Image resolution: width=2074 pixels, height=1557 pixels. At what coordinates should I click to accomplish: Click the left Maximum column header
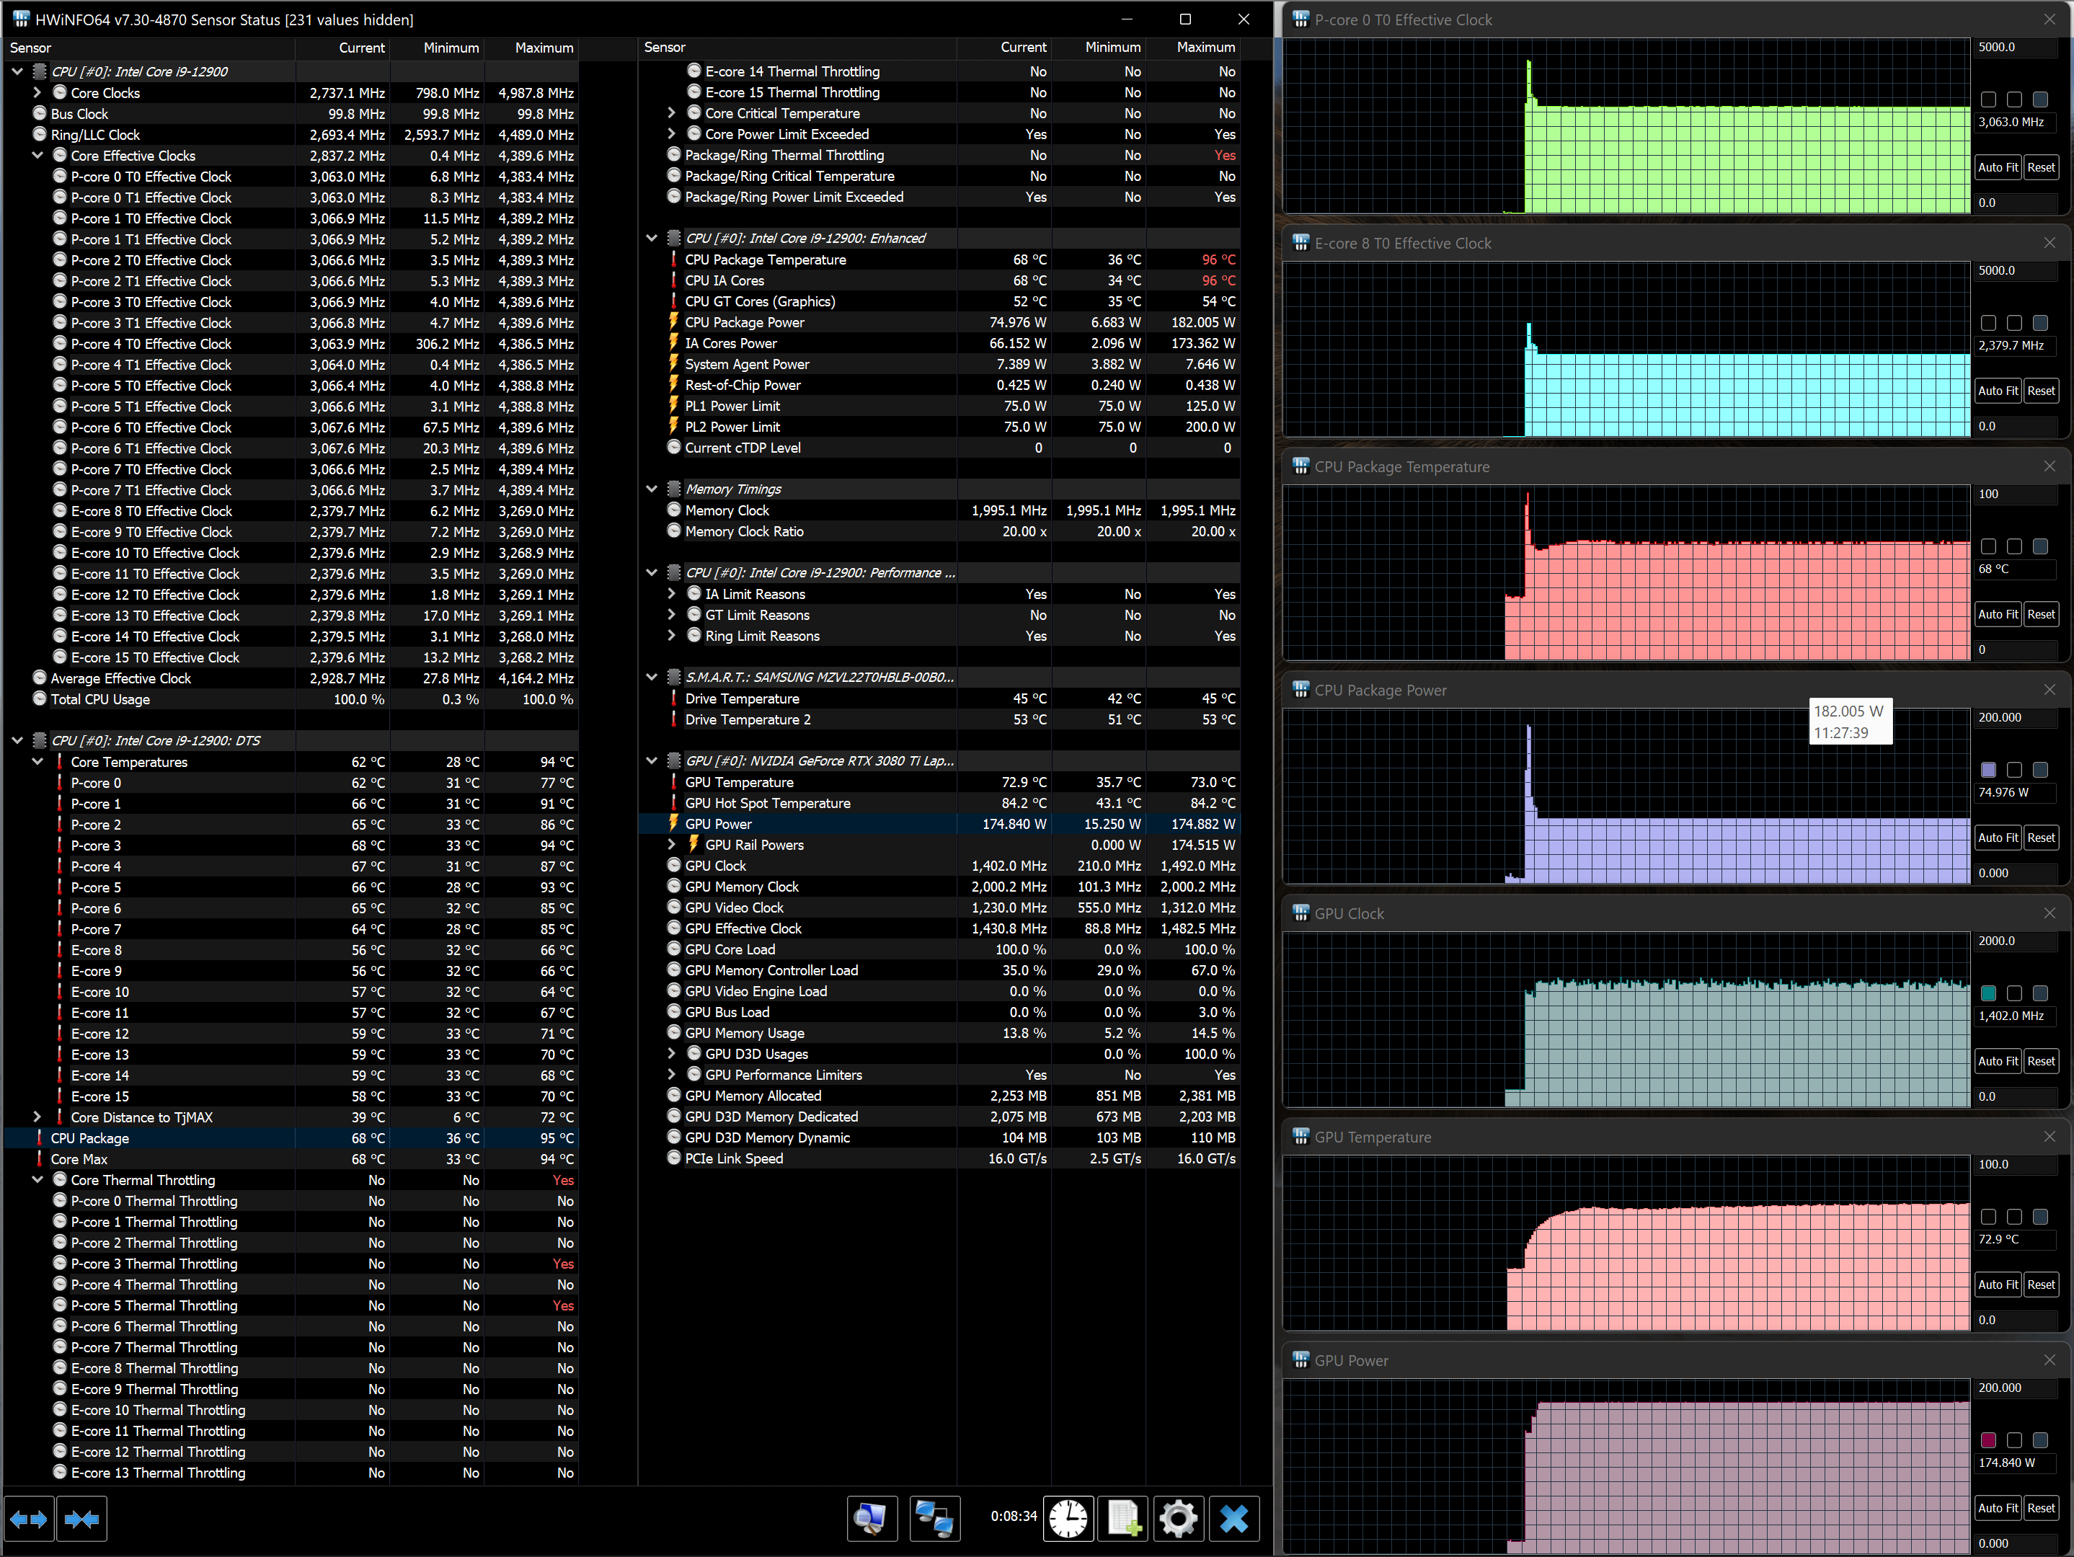[x=543, y=48]
